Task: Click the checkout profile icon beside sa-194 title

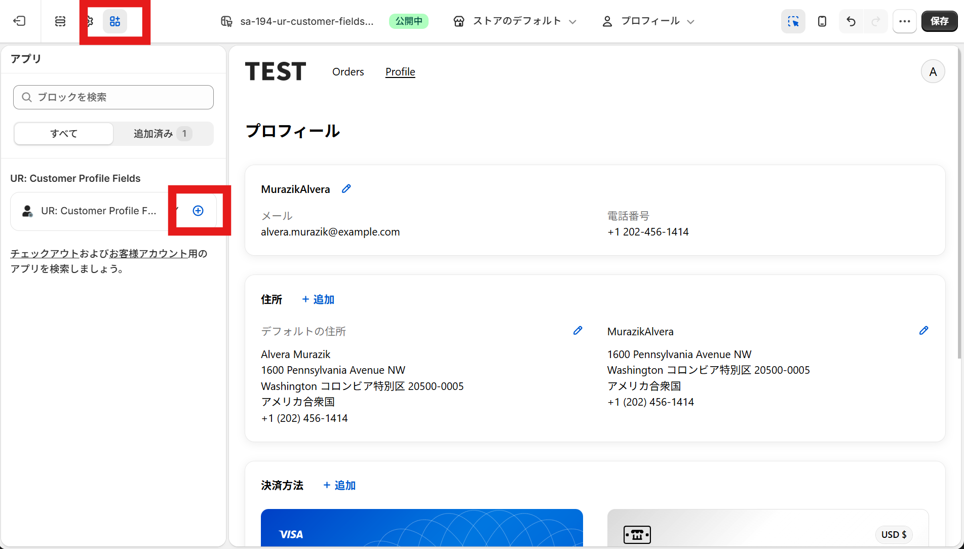Action: click(x=226, y=21)
